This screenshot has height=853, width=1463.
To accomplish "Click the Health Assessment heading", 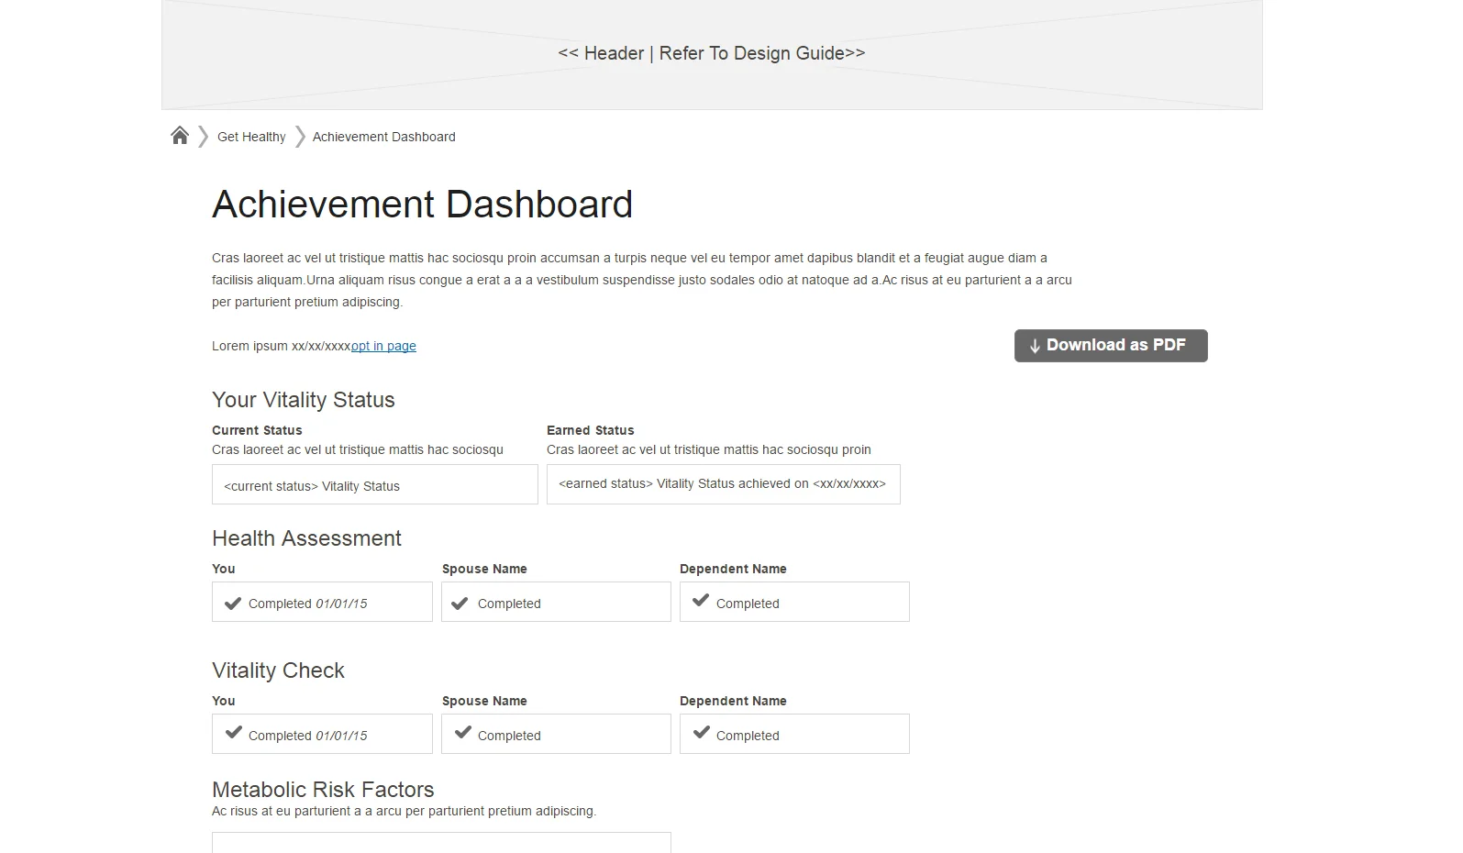I will click(306, 538).
